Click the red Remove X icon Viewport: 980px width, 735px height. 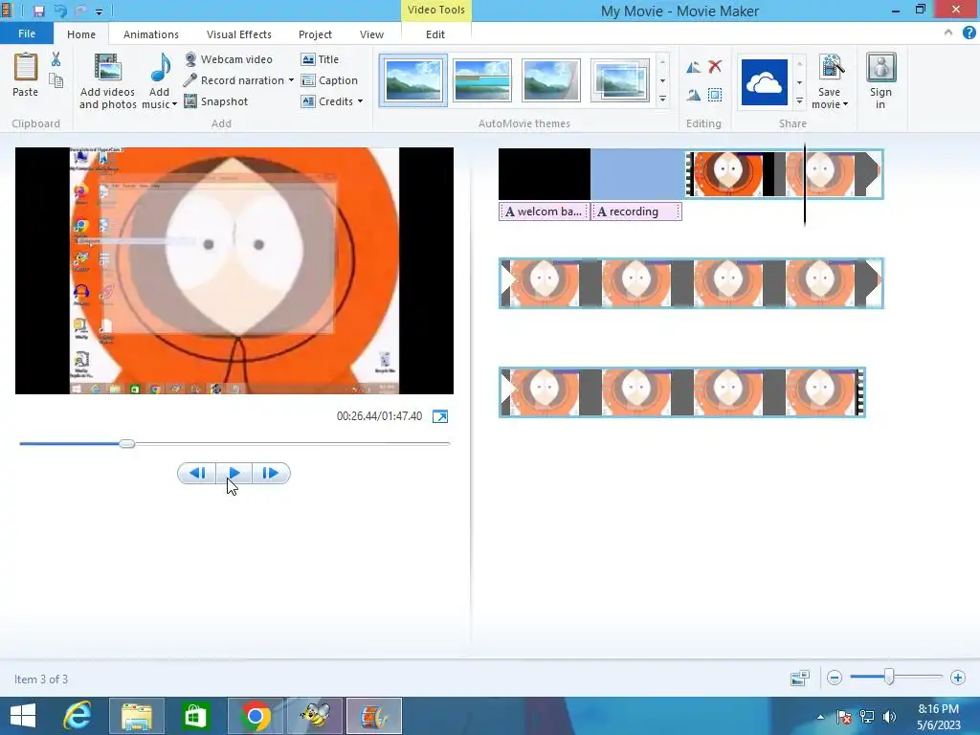coord(715,66)
